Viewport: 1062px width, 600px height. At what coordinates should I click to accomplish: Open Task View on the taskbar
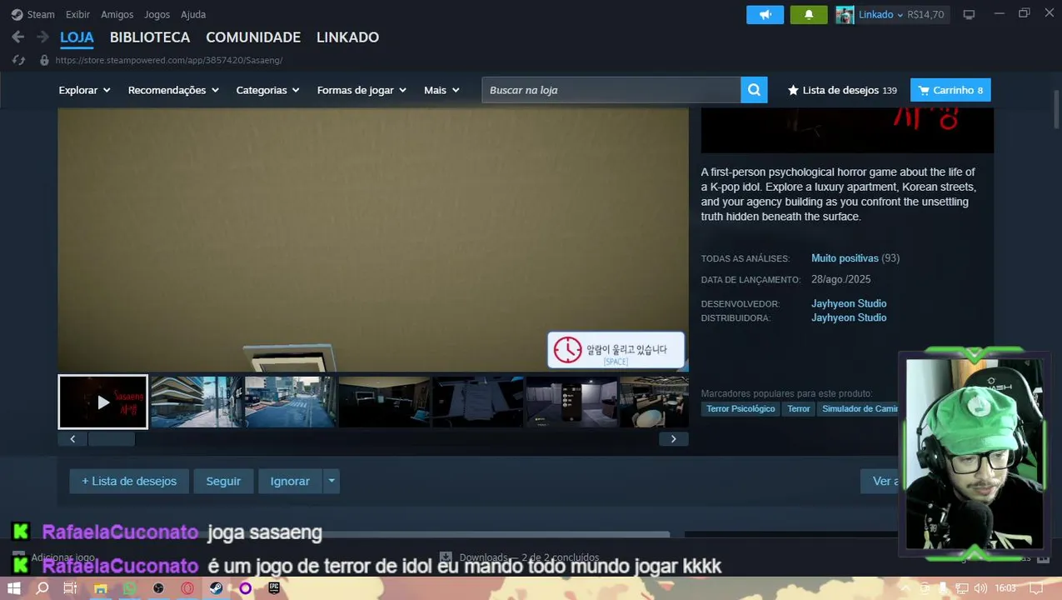pyautogui.click(x=71, y=588)
